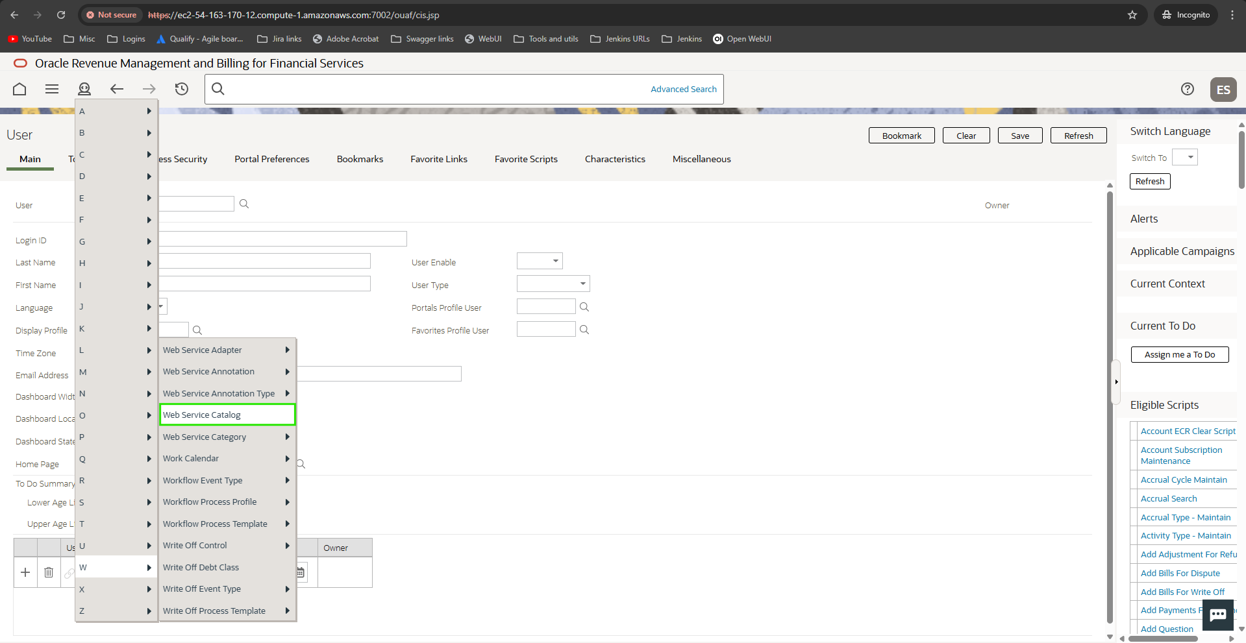This screenshot has height=643, width=1246.
Task: Click the chat bubble icon
Action: tap(1217, 614)
